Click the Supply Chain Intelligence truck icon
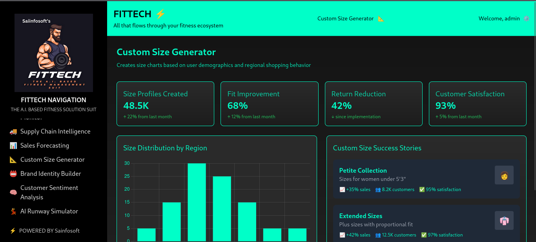Image resolution: width=536 pixels, height=242 pixels. point(13,132)
